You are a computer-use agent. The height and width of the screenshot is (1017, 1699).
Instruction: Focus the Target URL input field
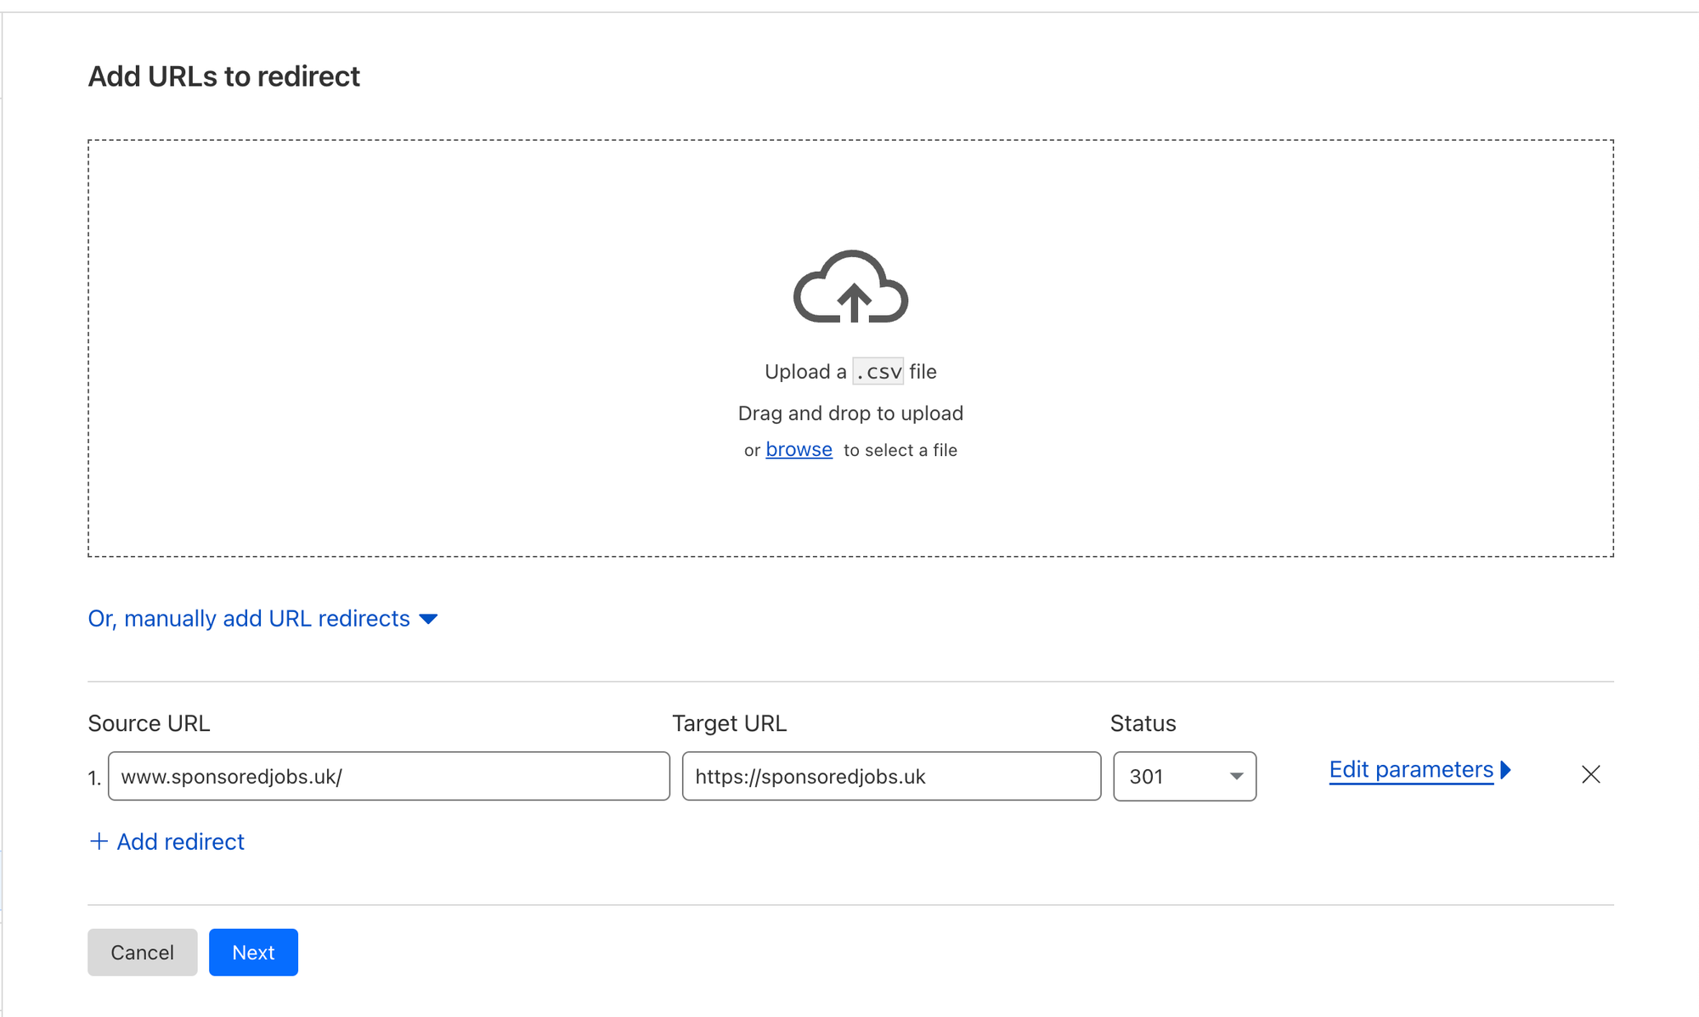pyautogui.click(x=890, y=776)
